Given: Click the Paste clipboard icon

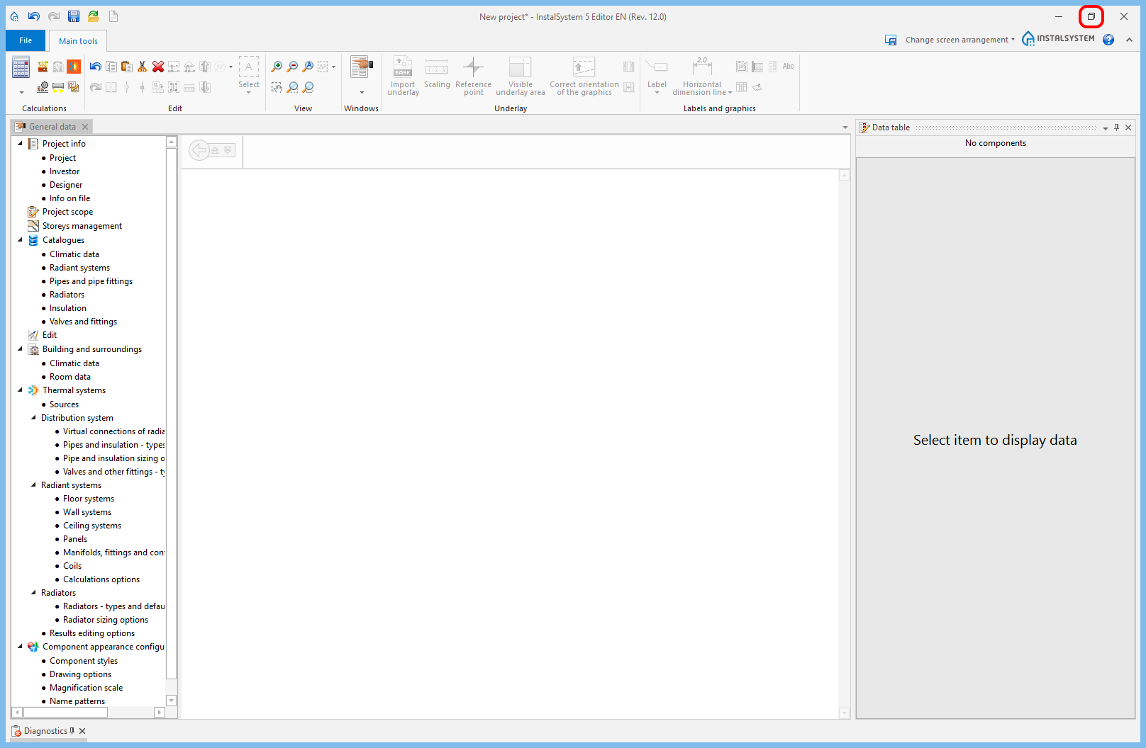Looking at the screenshot, I should pos(127,67).
